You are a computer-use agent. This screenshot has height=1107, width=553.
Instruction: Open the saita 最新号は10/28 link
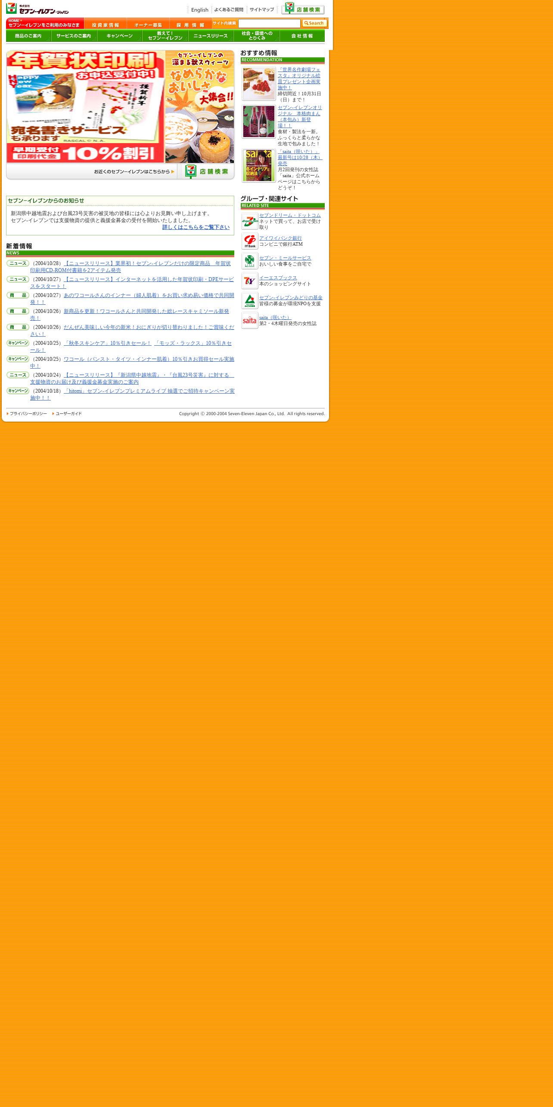coord(300,157)
